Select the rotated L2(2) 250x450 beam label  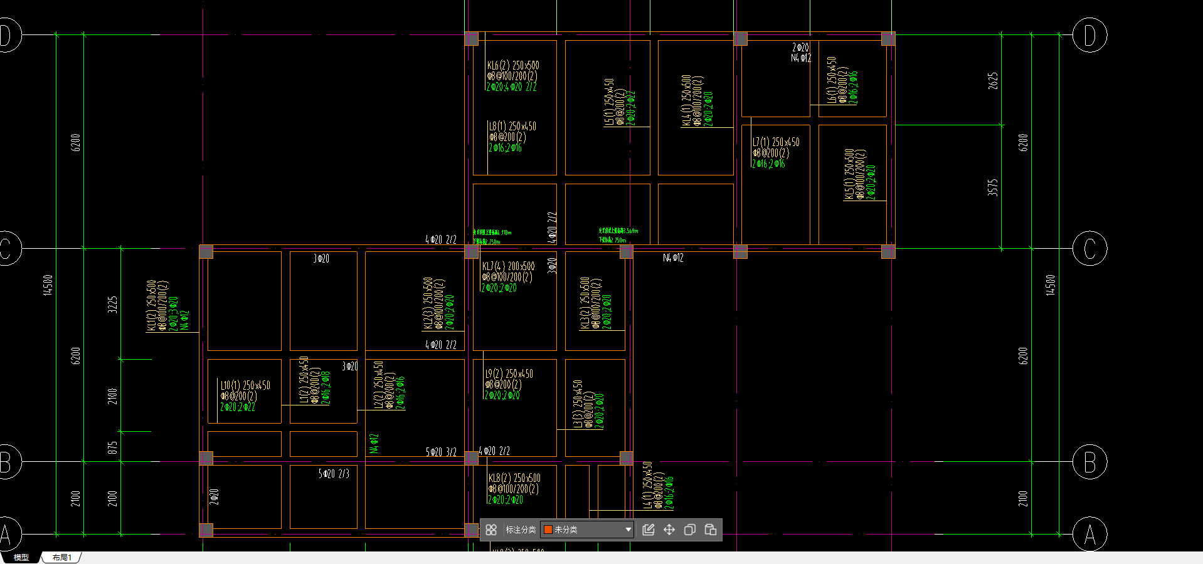pyautogui.click(x=378, y=385)
